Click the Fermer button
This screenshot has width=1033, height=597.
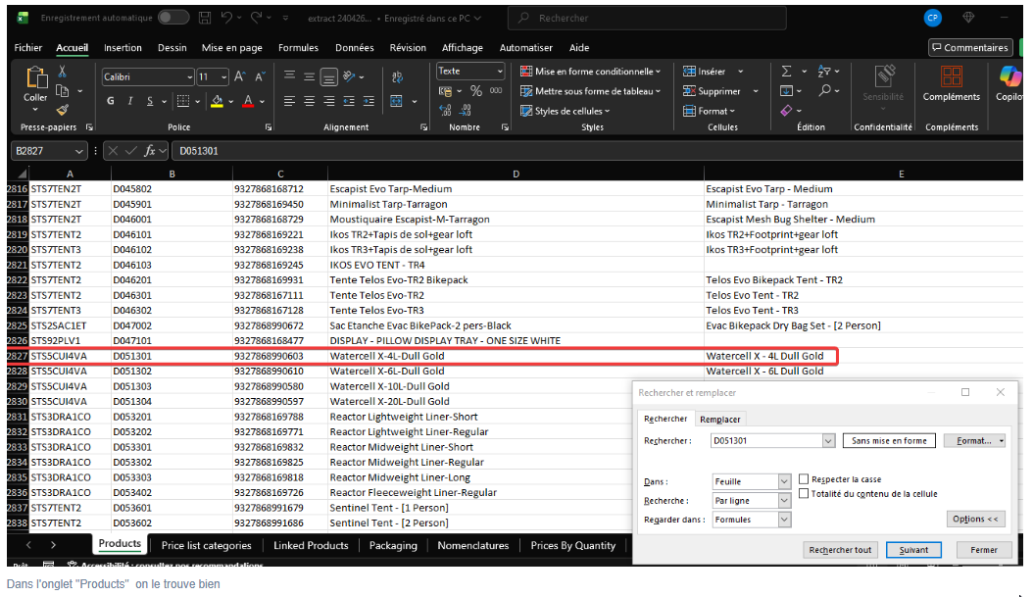984,550
